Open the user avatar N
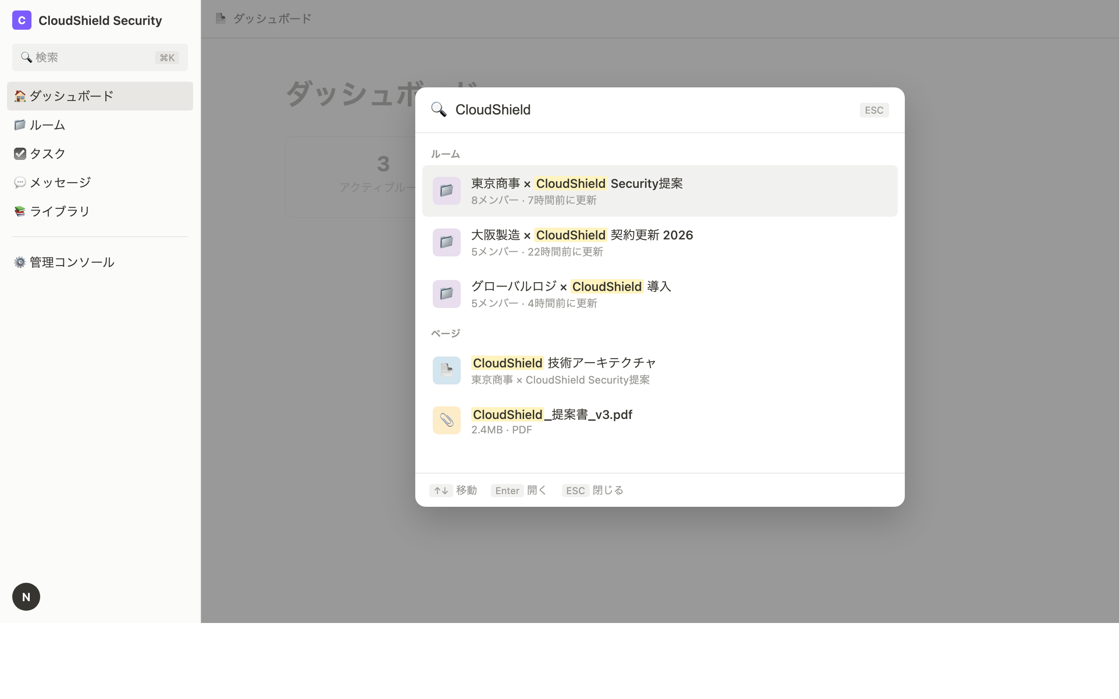The width and height of the screenshot is (1119, 699). tap(26, 596)
